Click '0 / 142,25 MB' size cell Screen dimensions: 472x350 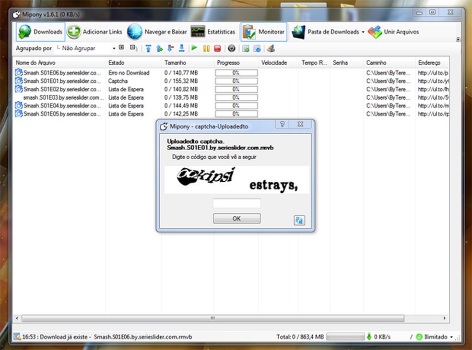point(181,114)
